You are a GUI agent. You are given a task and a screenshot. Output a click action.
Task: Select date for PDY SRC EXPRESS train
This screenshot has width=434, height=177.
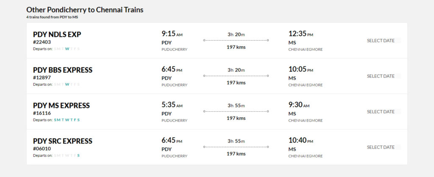tap(381, 147)
